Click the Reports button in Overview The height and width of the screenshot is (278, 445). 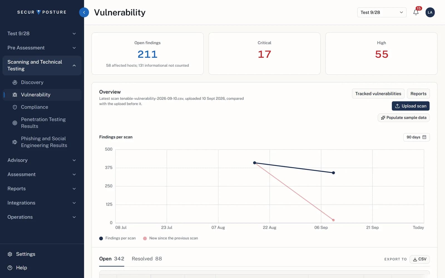(418, 94)
